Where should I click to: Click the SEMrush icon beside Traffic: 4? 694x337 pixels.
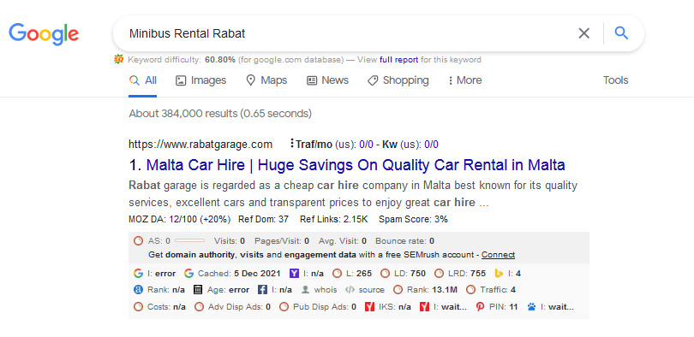(x=471, y=290)
